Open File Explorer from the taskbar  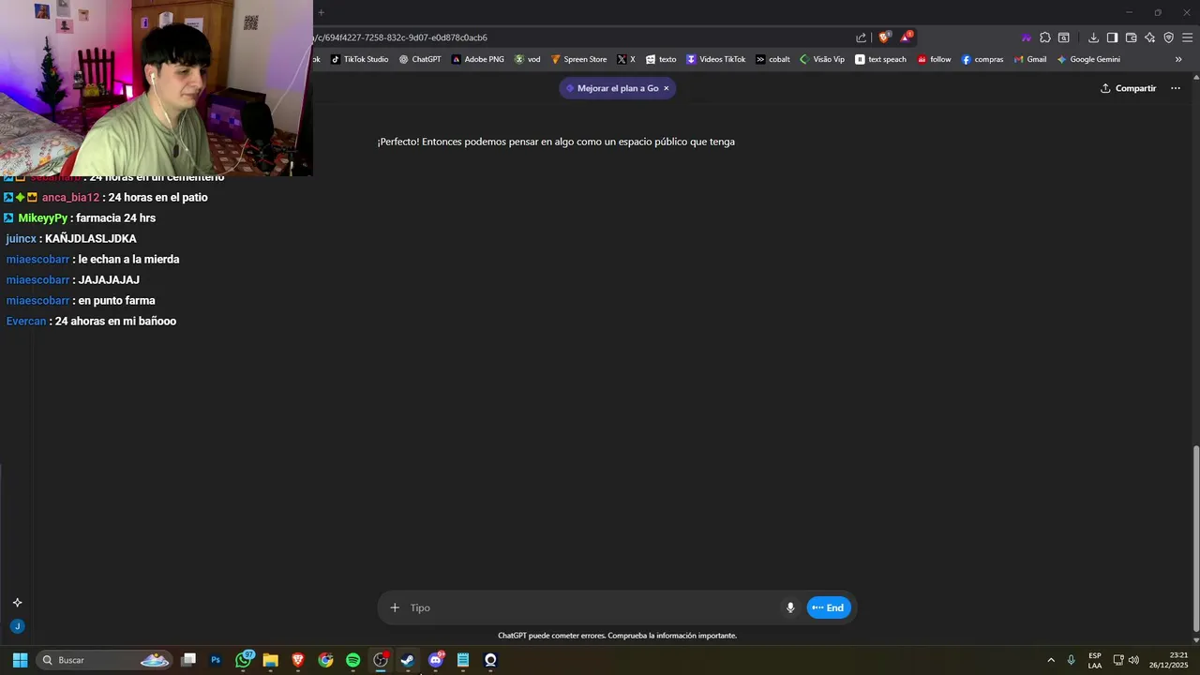click(271, 660)
